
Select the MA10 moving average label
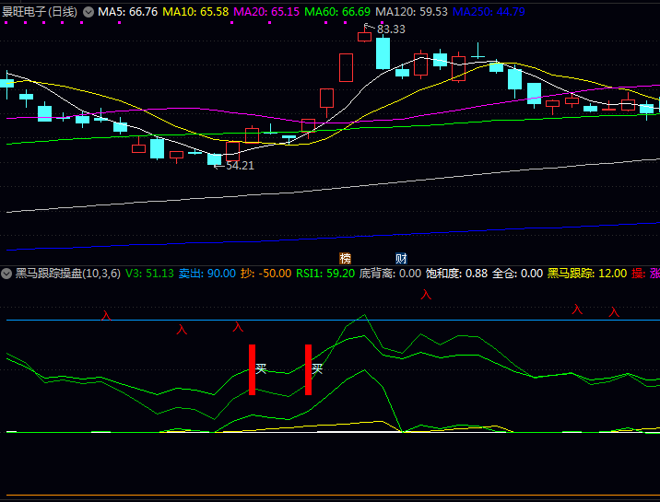tap(196, 12)
